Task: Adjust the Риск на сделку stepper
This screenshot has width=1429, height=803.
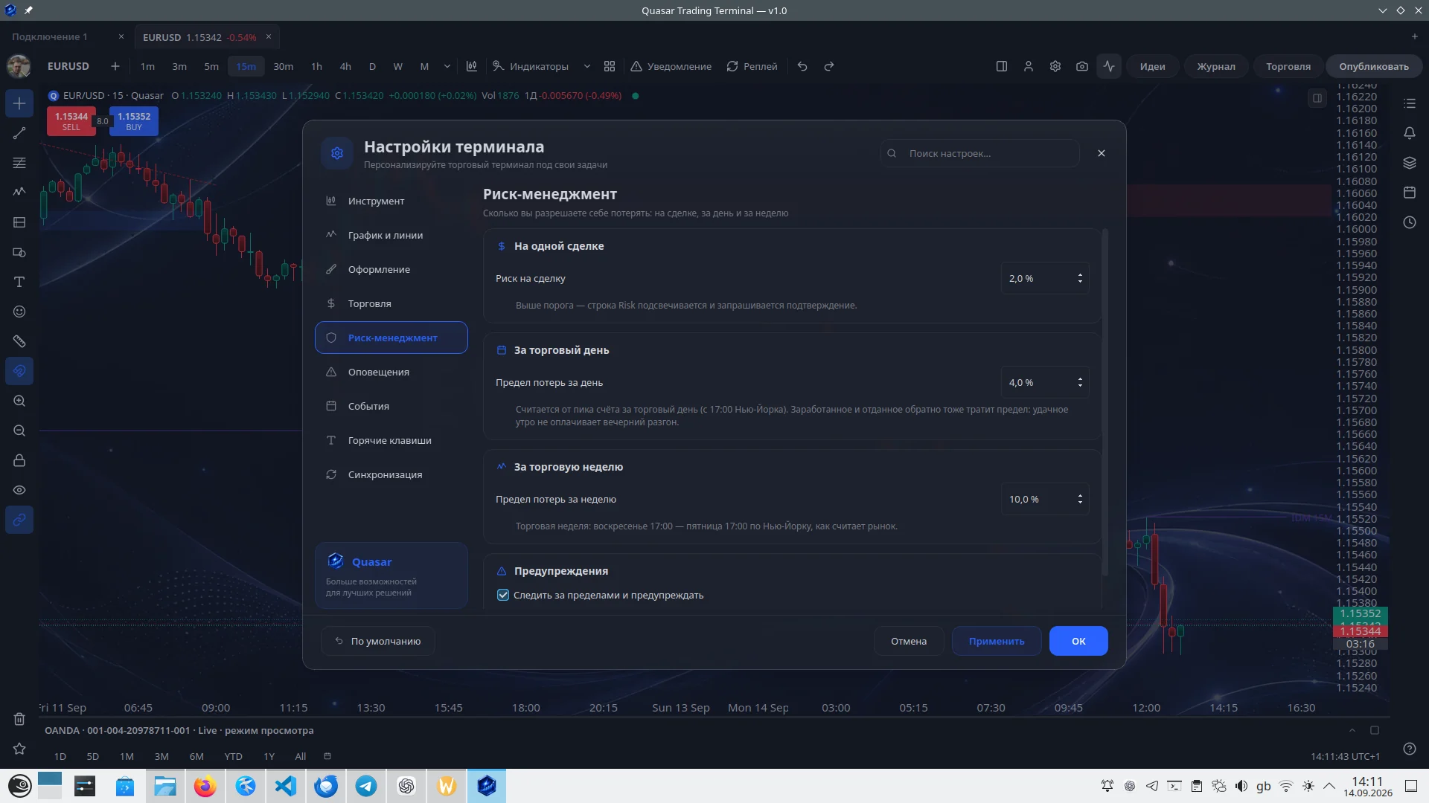Action: [1080, 278]
